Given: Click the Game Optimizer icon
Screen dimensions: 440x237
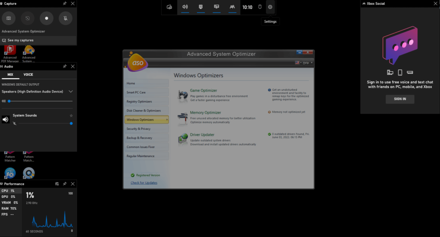Looking at the screenshot, I should [x=183, y=96].
